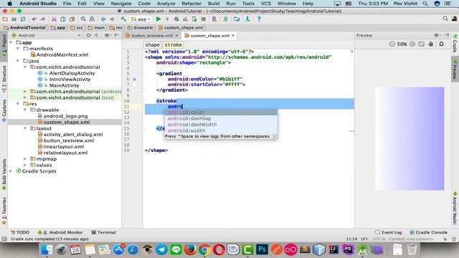This screenshot has height=258, width=459.
Task: Navigate back with the left arrow icon
Action: (x=103, y=19)
